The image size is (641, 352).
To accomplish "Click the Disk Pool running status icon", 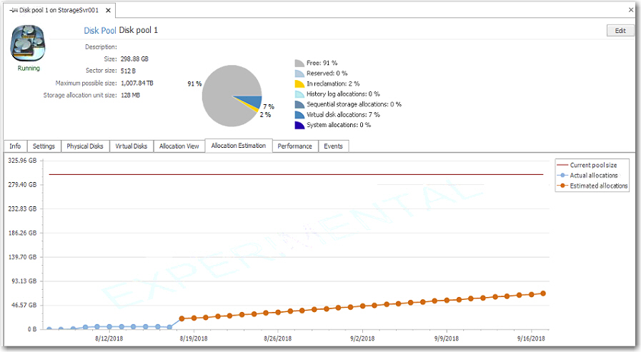I will 29,44.
